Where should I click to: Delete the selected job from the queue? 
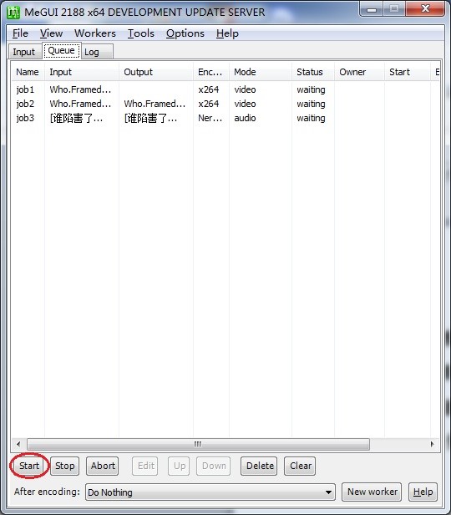[260, 466]
